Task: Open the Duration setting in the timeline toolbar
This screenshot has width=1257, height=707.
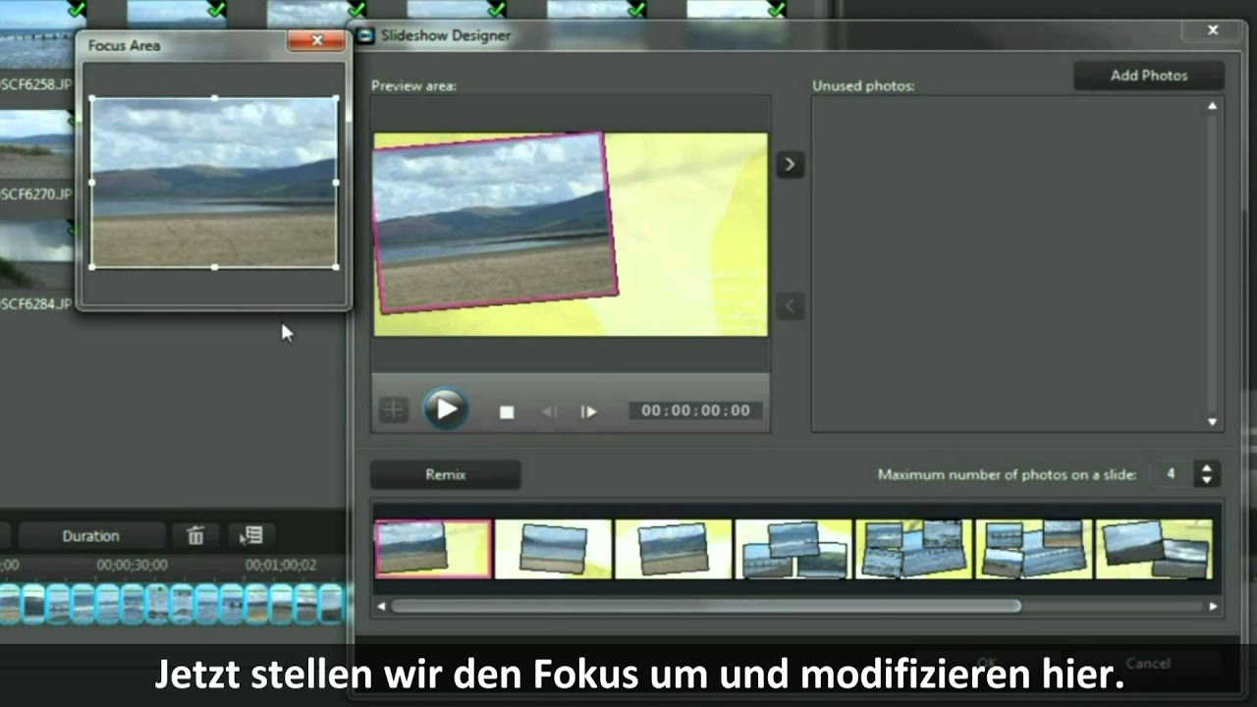Action: click(x=90, y=536)
